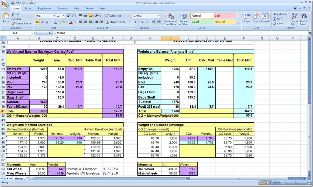Image resolution: width=313 pixels, height=187 pixels.
Task: Switch to the Page Layout ribbon tab
Action: pos(45,8)
